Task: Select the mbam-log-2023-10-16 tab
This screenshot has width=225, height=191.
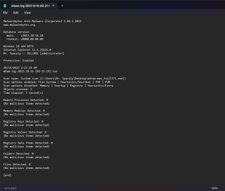Action: pos(30,6)
